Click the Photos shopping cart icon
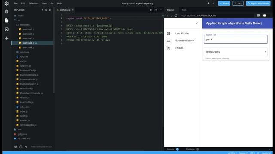The image size is (275, 154). point(168,48)
